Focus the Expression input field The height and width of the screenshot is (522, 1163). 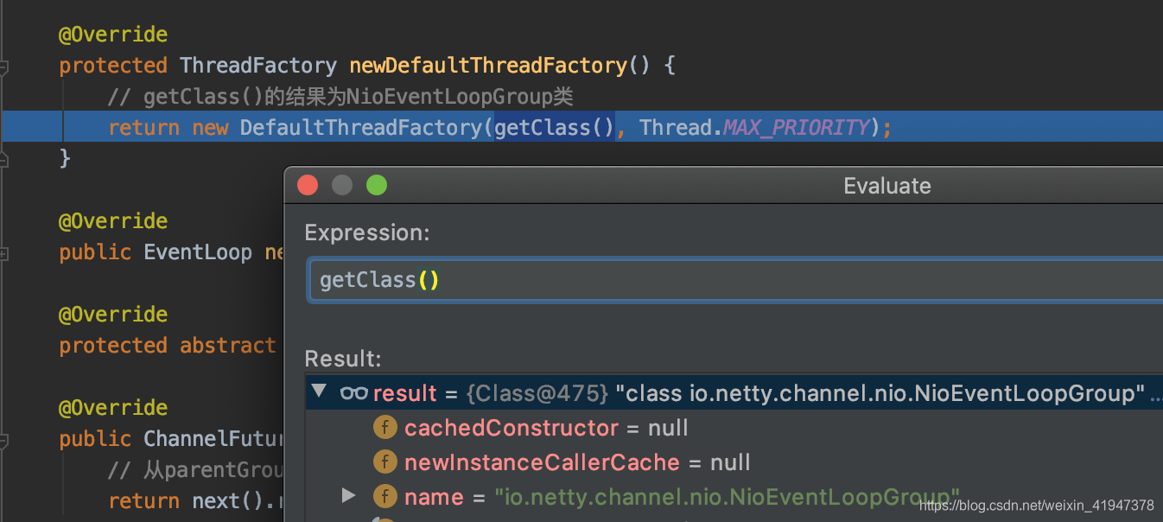[734, 281]
